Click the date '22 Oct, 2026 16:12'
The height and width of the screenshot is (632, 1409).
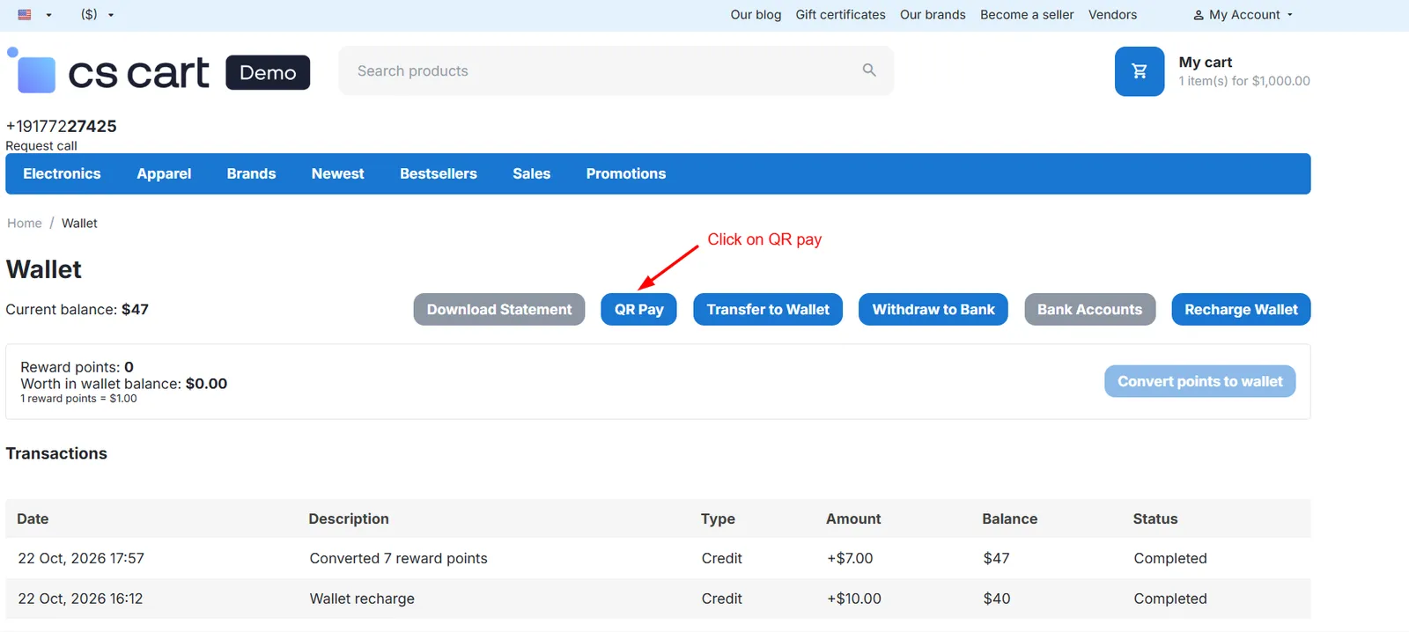pyautogui.click(x=80, y=599)
